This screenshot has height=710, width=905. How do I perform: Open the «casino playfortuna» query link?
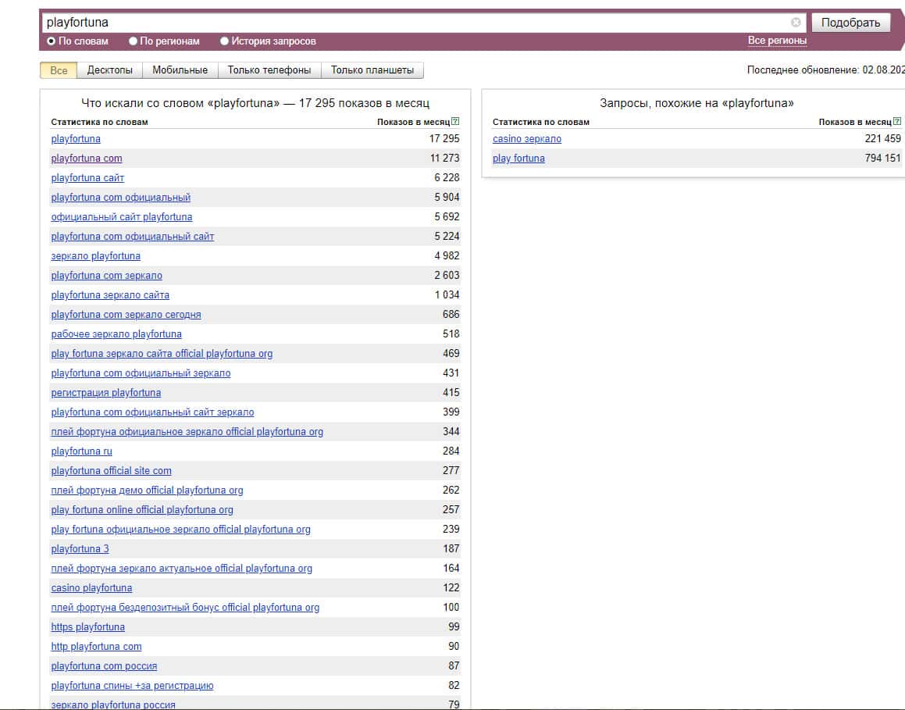coord(91,588)
